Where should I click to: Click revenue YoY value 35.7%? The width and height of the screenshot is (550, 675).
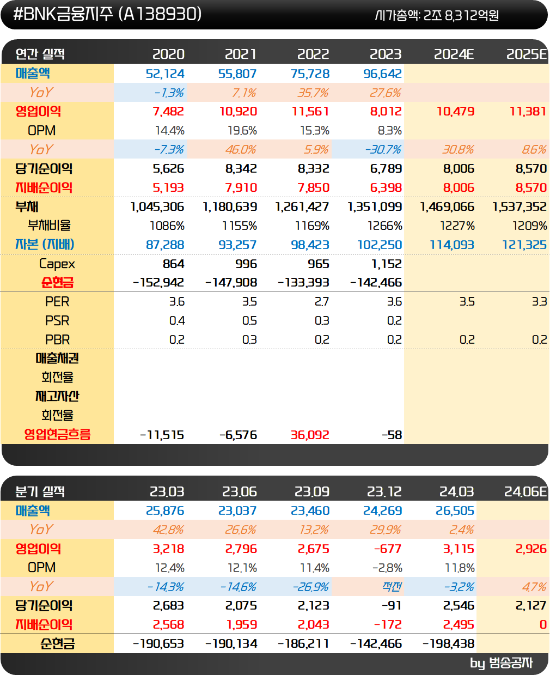(x=313, y=93)
